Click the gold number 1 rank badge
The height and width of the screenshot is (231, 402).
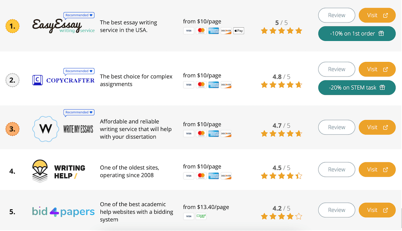(x=12, y=26)
